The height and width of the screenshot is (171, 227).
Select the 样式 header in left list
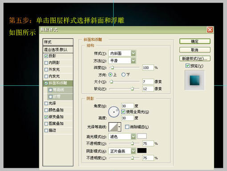pos(58,42)
